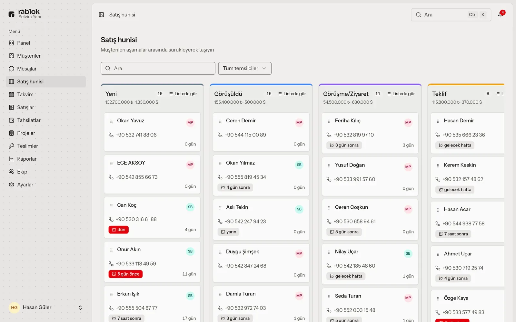Open Kerem Keskin customer card
This screenshot has height=322, width=516.
[x=468, y=177]
